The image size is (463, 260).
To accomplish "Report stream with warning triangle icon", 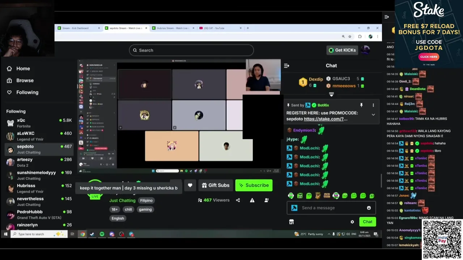I will coord(252,200).
